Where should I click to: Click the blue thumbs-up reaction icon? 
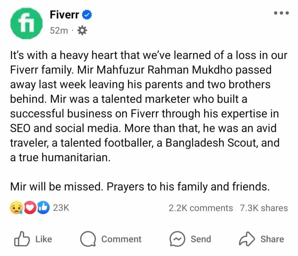click(x=43, y=208)
